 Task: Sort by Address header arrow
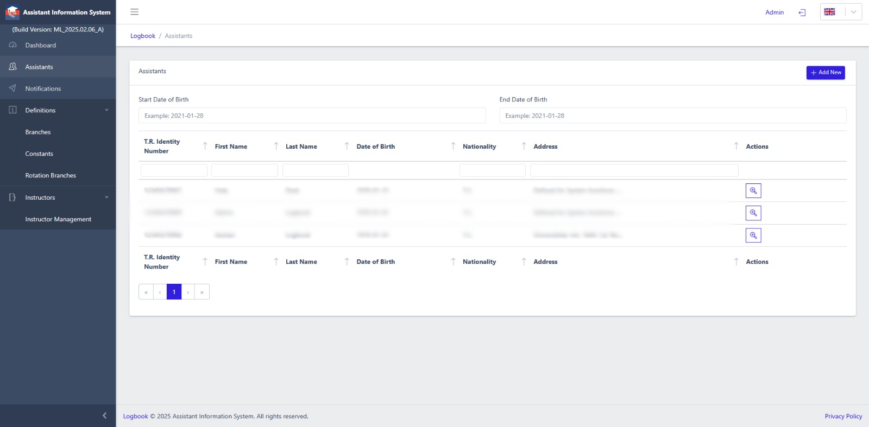pos(736,146)
